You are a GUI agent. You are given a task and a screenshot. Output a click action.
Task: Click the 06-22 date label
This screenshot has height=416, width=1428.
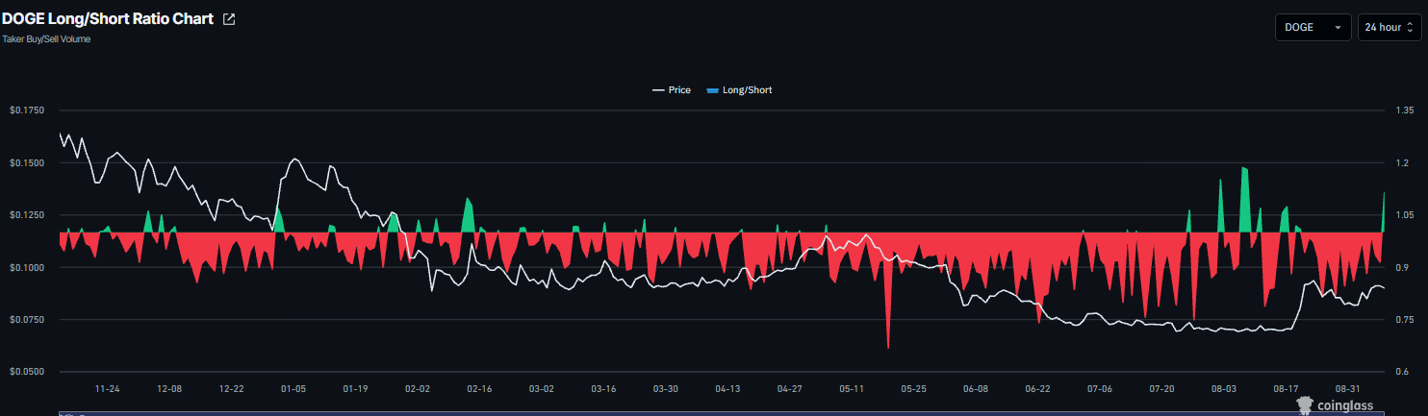(x=1037, y=389)
